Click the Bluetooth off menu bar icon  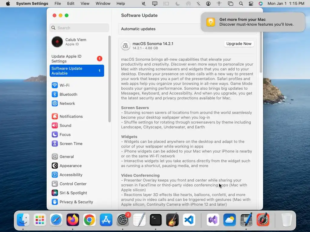point(199,4)
